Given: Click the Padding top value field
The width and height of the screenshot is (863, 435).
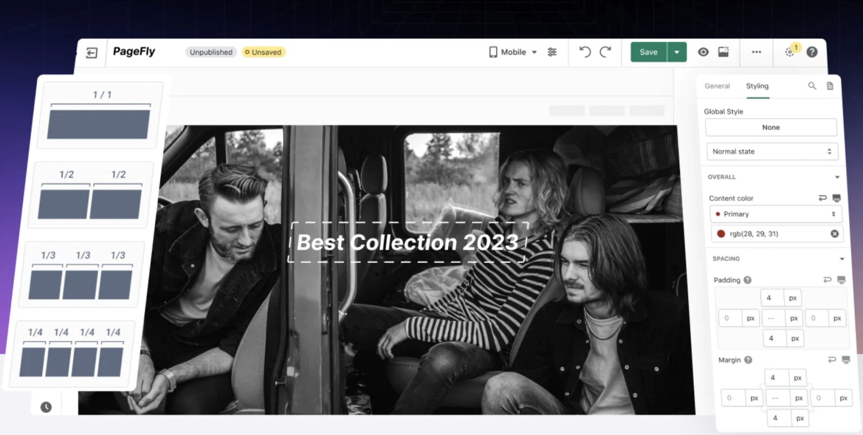Looking at the screenshot, I should 772,298.
